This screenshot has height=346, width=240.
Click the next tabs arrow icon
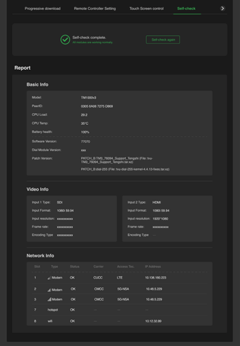(x=222, y=9)
